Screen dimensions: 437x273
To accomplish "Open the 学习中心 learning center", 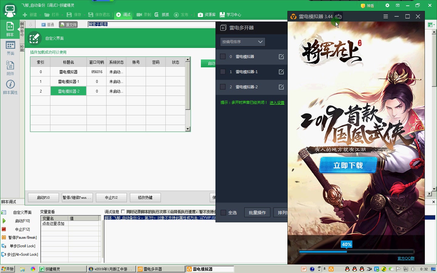I will pos(230,15).
